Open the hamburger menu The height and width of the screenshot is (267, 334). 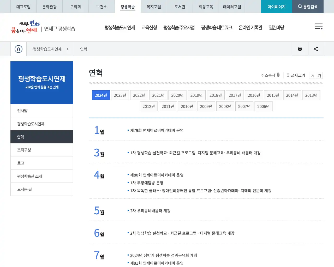(x=319, y=26)
